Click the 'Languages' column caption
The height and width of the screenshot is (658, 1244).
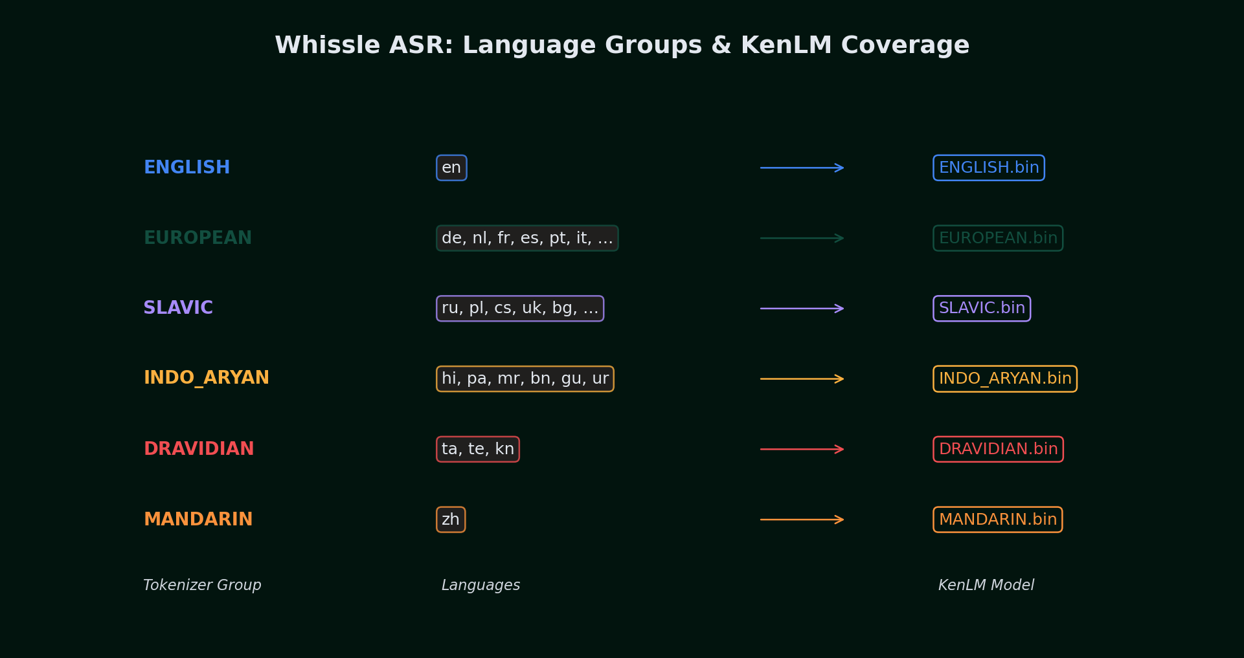(481, 585)
